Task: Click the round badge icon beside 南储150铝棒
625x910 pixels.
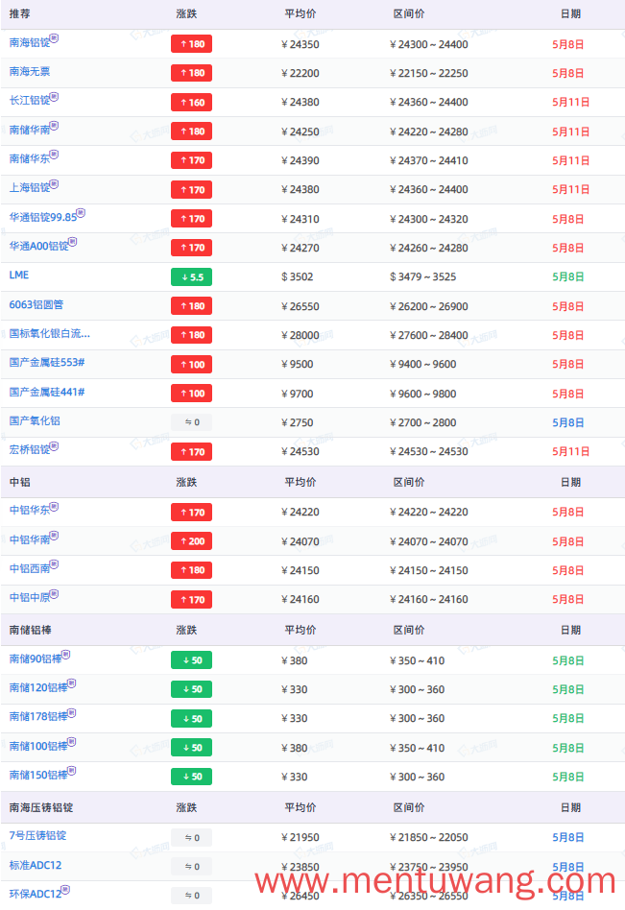Action: (x=71, y=771)
